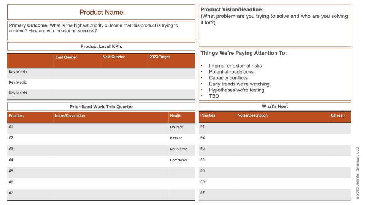Select the What's Next heading
The image size is (365, 205).
[275, 107]
